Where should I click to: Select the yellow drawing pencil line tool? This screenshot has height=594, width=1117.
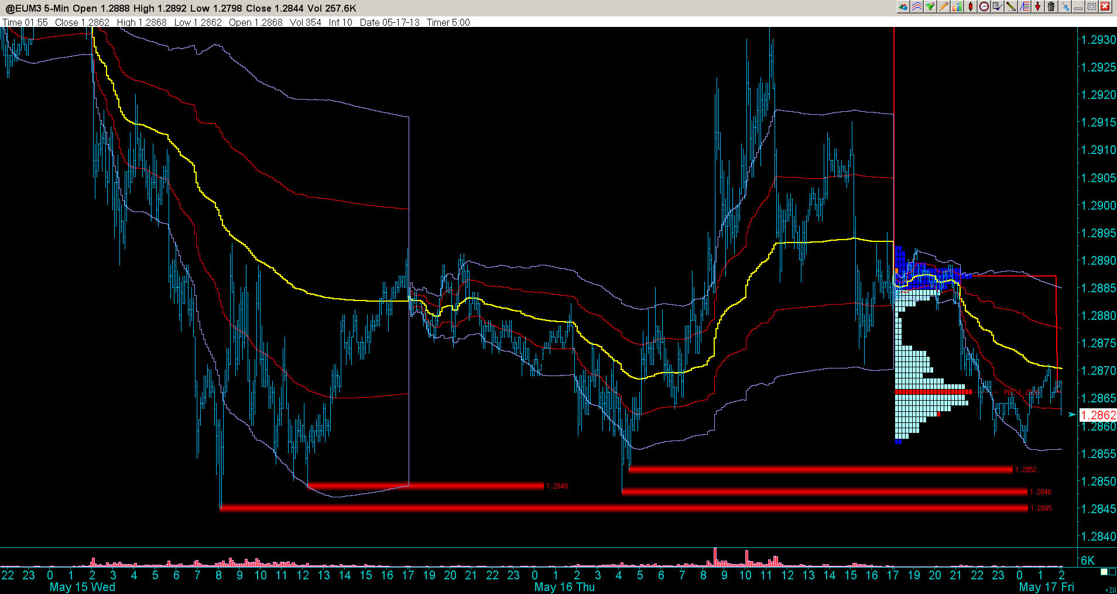click(x=1011, y=6)
